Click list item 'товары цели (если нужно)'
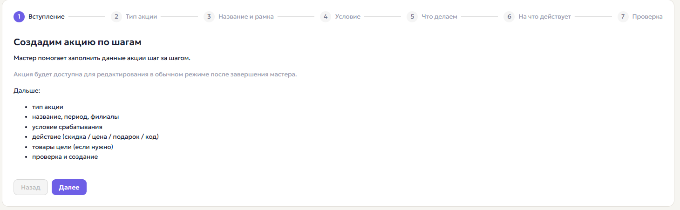680x210 pixels. click(73, 147)
